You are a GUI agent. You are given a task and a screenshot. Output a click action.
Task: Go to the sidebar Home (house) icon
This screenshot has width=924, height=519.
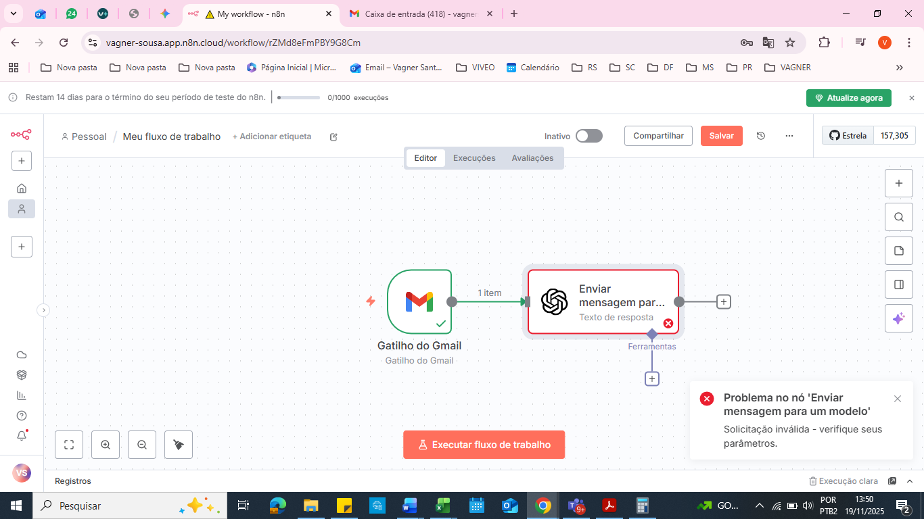[x=22, y=188]
